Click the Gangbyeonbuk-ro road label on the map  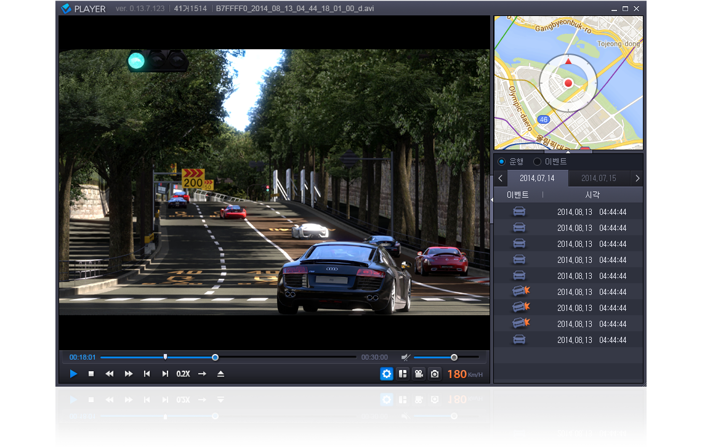point(563,26)
